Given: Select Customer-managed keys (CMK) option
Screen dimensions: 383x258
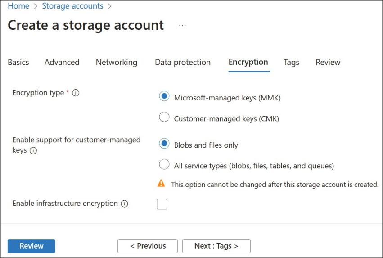Looking at the screenshot, I should (x=164, y=117).
